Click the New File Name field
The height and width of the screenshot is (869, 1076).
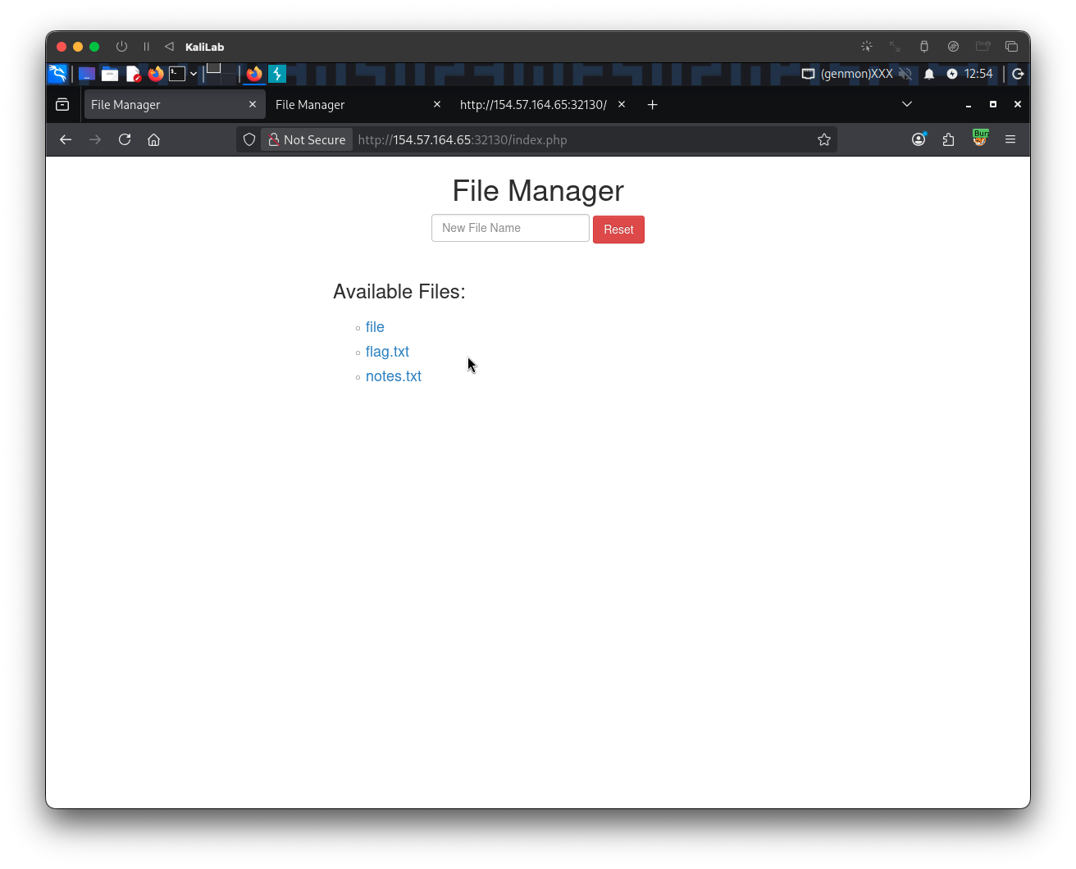[510, 228]
